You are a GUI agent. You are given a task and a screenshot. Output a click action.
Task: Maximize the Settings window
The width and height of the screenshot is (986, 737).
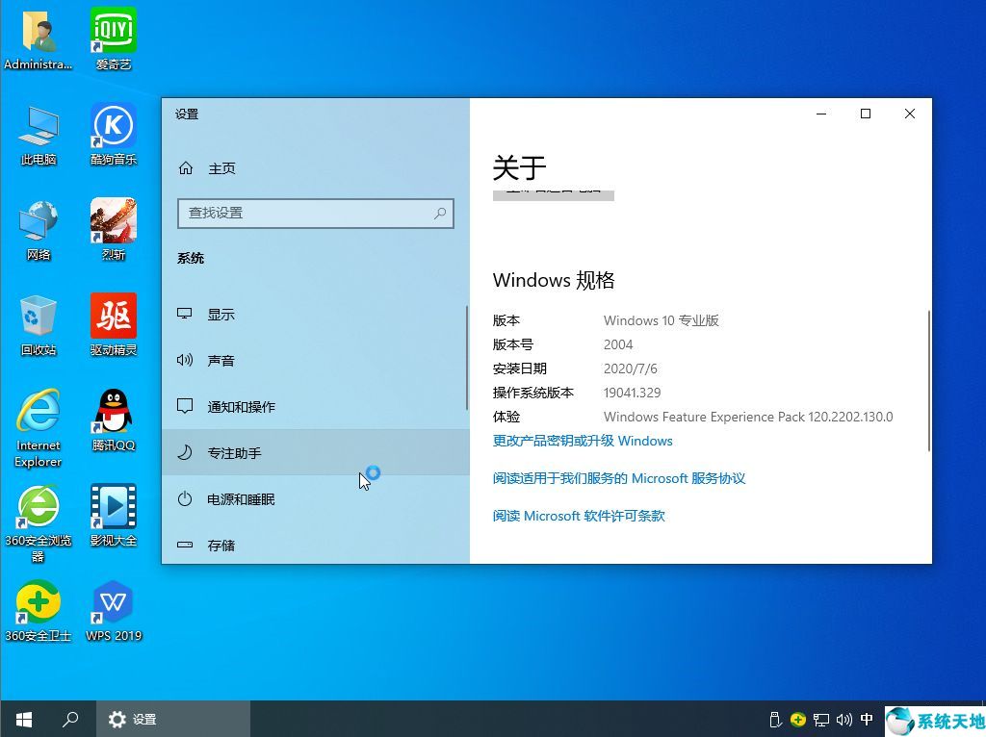coord(866,114)
